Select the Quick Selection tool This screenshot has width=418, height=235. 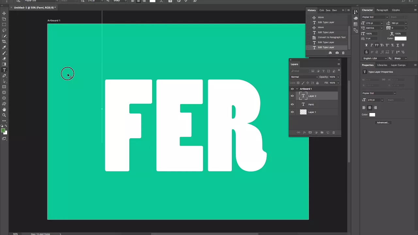click(4, 36)
